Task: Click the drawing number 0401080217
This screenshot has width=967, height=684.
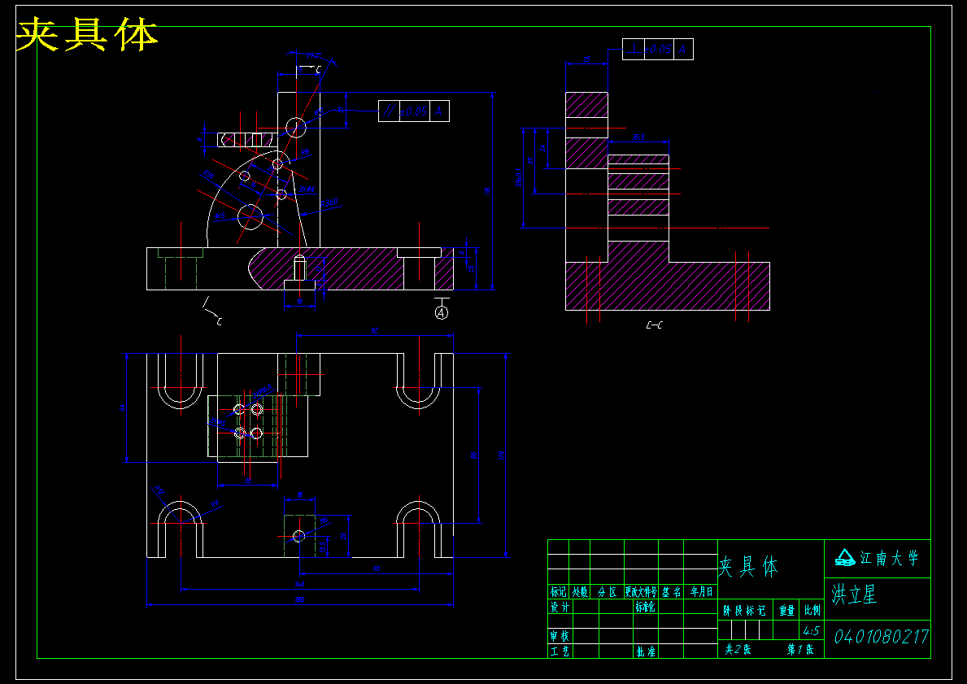Action: [882, 637]
